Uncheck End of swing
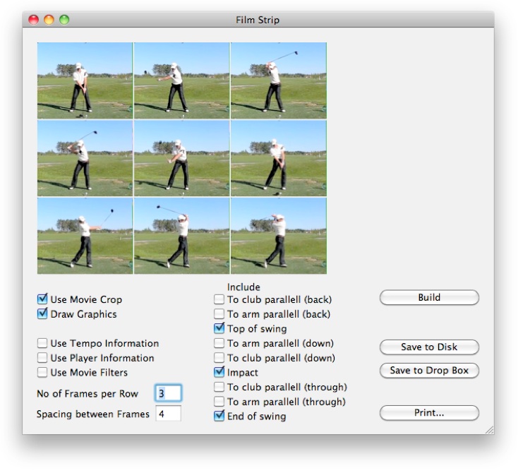Viewport: 523px width, 473px height. click(219, 416)
